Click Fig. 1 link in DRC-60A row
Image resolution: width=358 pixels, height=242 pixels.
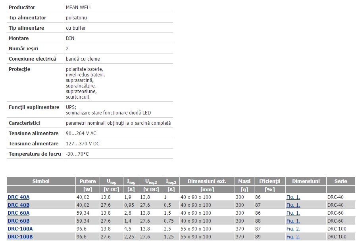[x=293, y=213]
